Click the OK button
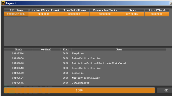 (x=165, y=91)
